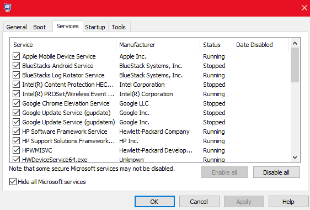Click the System Configuration icon in title bar

point(8,8)
